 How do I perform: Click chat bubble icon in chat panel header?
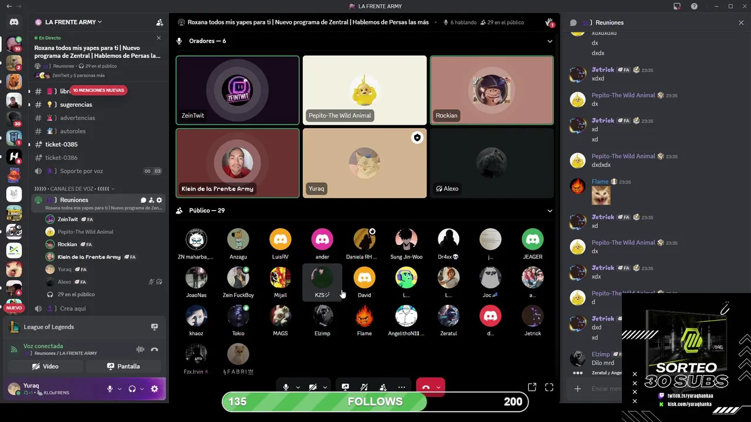point(573,22)
